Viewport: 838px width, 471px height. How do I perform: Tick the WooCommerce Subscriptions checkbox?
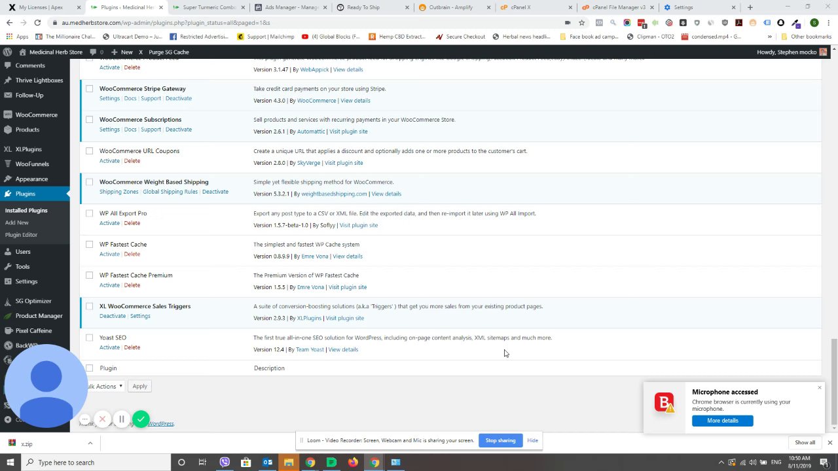click(x=90, y=120)
